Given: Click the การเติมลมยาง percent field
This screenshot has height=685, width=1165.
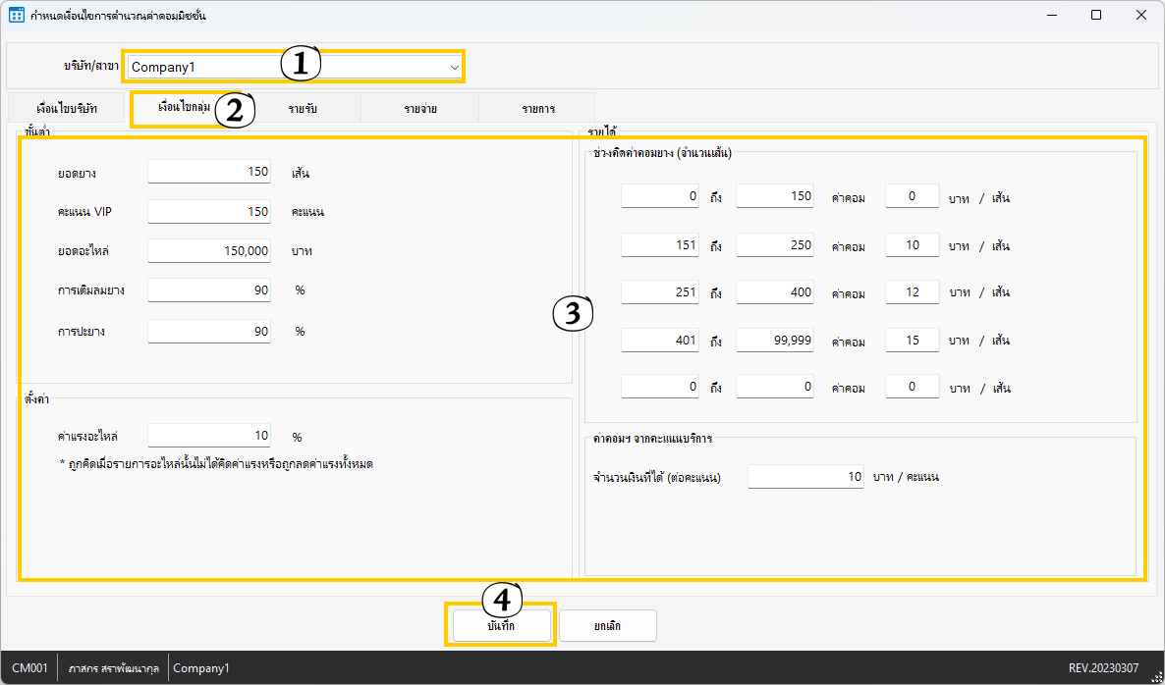Looking at the screenshot, I should point(208,290).
